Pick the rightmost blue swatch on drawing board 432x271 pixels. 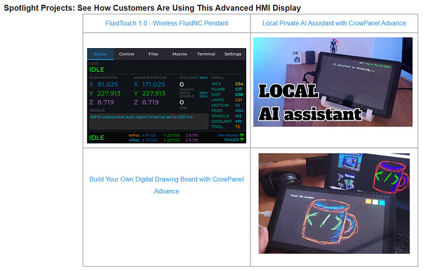click(383, 203)
